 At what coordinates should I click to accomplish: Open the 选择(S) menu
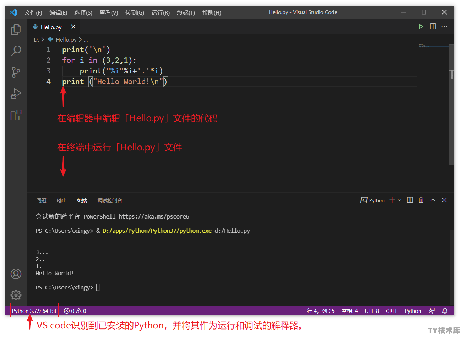[x=83, y=12]
